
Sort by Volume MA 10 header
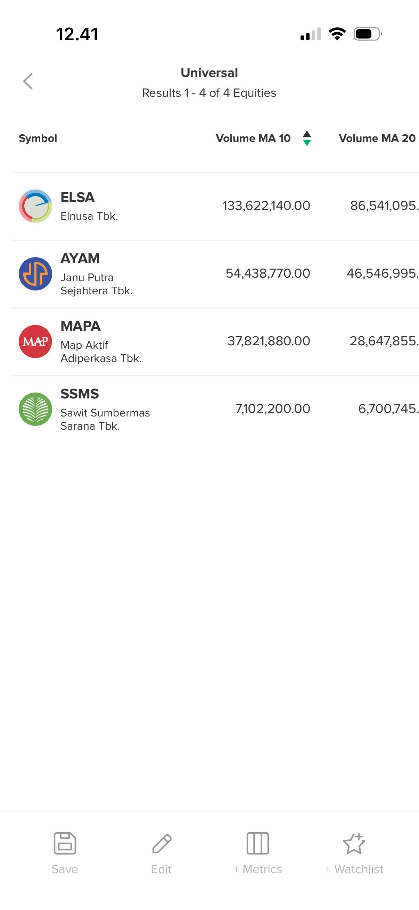253,138
